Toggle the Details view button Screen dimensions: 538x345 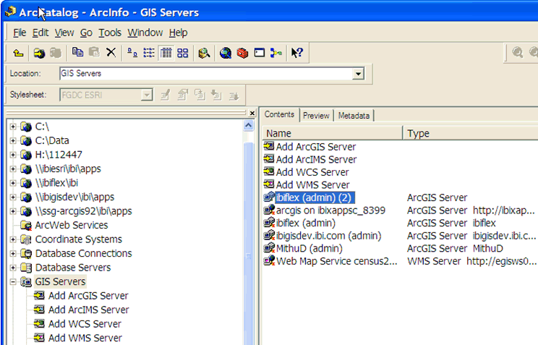click(x=166, y=53)
